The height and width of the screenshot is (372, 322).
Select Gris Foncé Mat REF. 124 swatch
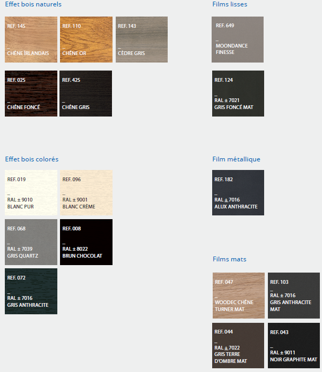pyautogui.click(x=238, y=94)
